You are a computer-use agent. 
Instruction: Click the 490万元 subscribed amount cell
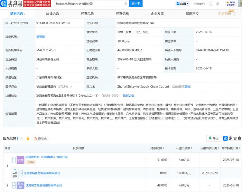(x=184, y=185)
